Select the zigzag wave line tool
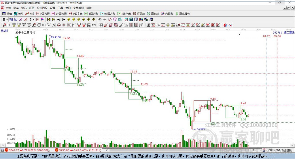295x159 pixels. pos(126,25)
